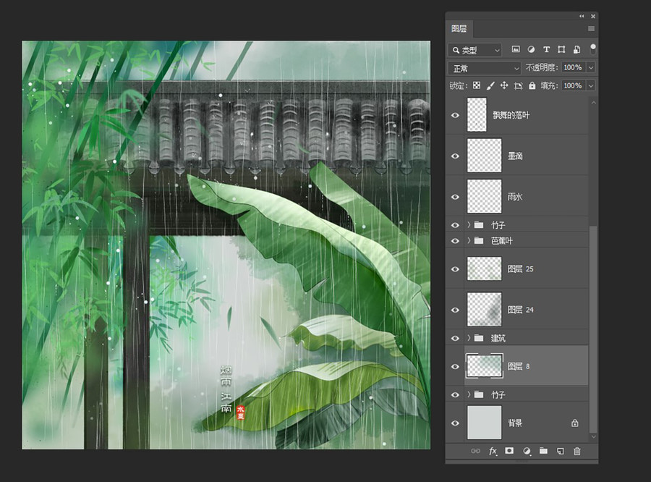Lock image pixels brush icon
The width and height of the screenshot is (651, 482).
tap(490, 85)
